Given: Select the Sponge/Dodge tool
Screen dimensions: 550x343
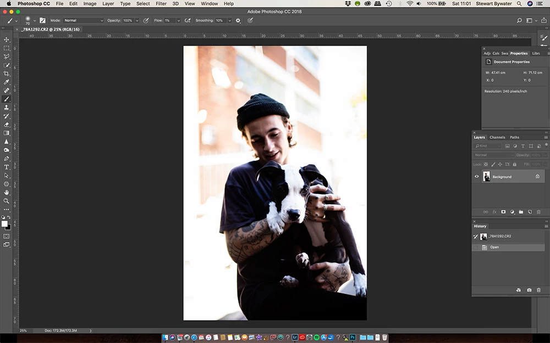Looking at the screenshot, I should click(6, 150).
